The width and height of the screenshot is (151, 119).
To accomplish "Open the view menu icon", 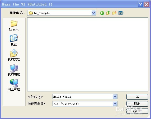I will [x=121, y=13].
